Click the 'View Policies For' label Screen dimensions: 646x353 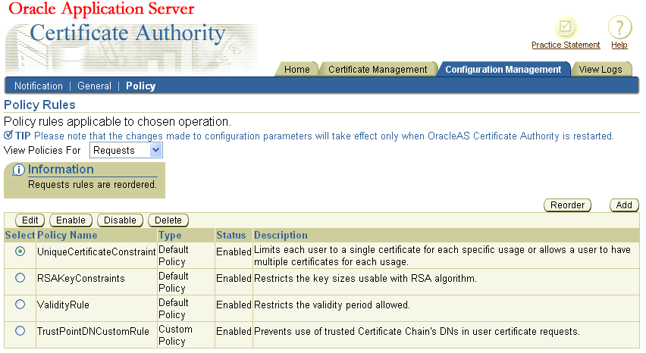[42, 150]
